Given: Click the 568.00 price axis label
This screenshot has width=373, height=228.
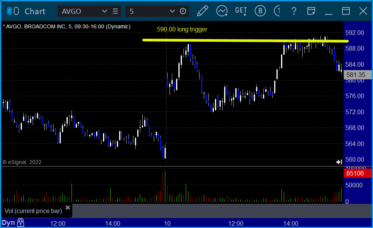Looking at the screenshot, I should pyautogui.click(x=355, y=128).
